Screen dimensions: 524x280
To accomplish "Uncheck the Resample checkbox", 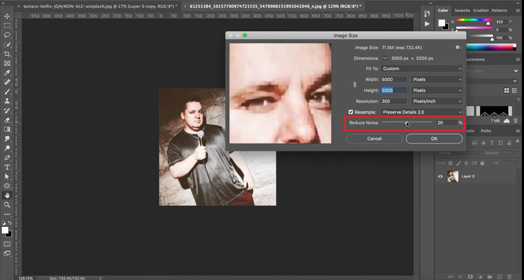I will point(351,112).
